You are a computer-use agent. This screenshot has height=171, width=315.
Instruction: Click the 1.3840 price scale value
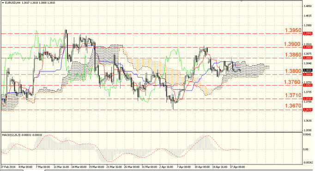(x=308, y=63)
